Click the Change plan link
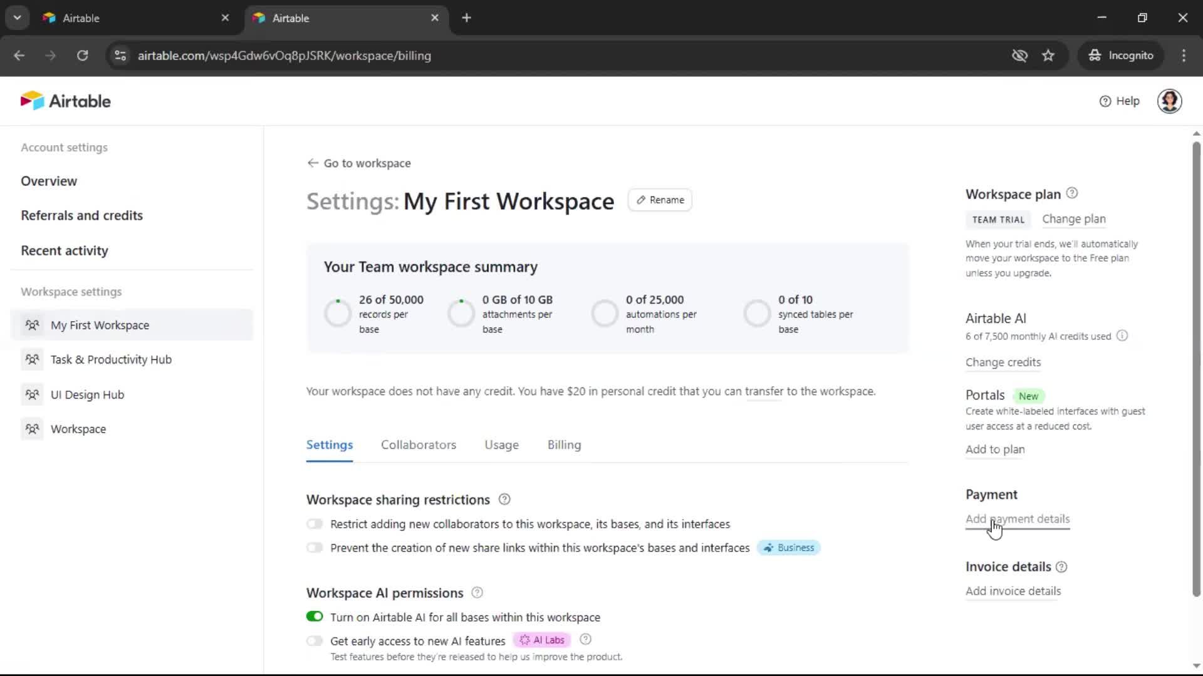1203x676 pixels. (x=1073, y=219)
